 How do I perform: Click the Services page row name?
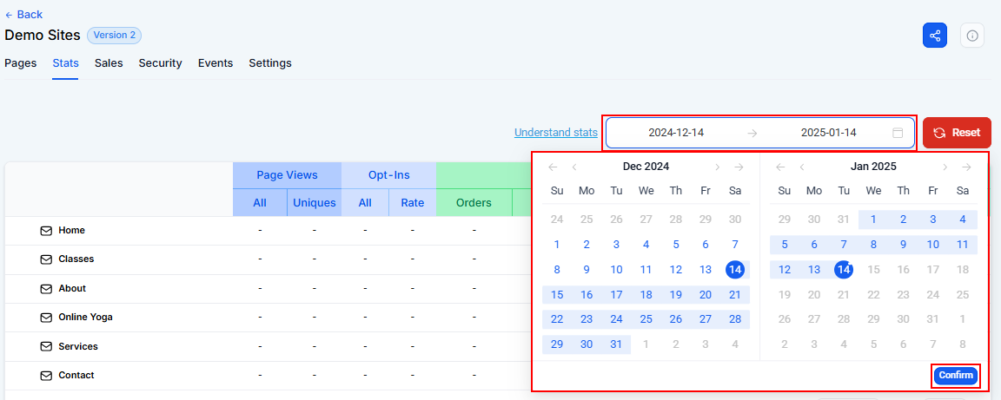pyautogui.click(x=78, y=346)
